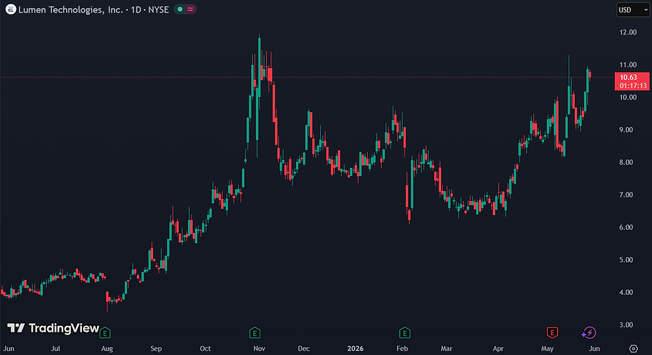Click the Lumen Technologies company logo icon
Image resolution: width=652 pixels, height=355 pixels.
(11, 9)
